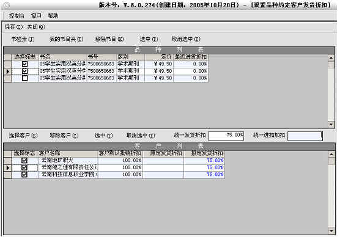The width and height of the screenshot is (340, 237).
Task: Click 选中 above the 品种列表
Action: point(149,39)
